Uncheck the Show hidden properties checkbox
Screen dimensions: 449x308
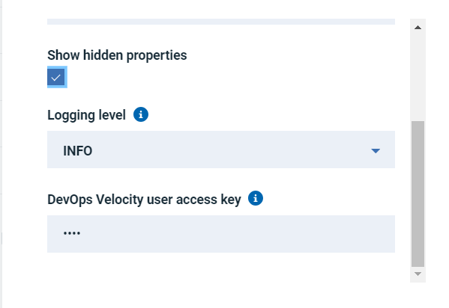coord(56,77)
